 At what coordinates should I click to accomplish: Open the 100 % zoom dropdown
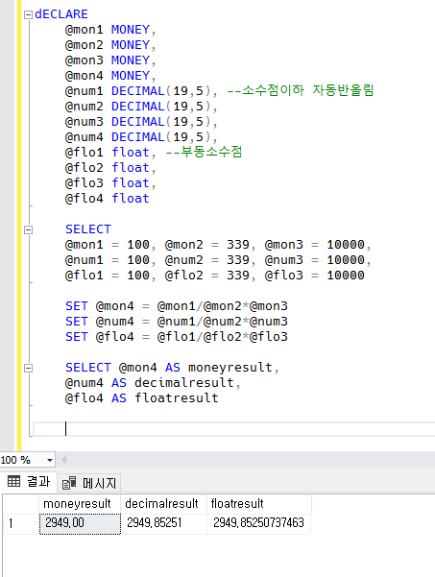(50, 460)
